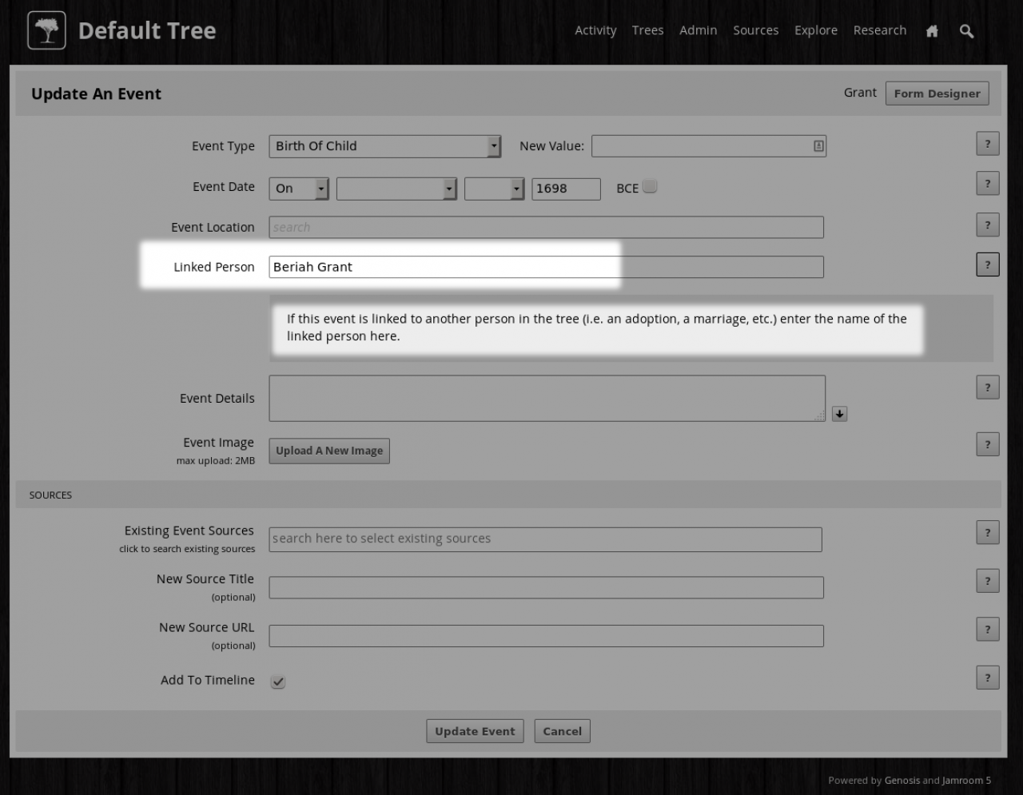Open the Event Type dropdown
This screenshot has width=1023, height=795.
(384, 146)
